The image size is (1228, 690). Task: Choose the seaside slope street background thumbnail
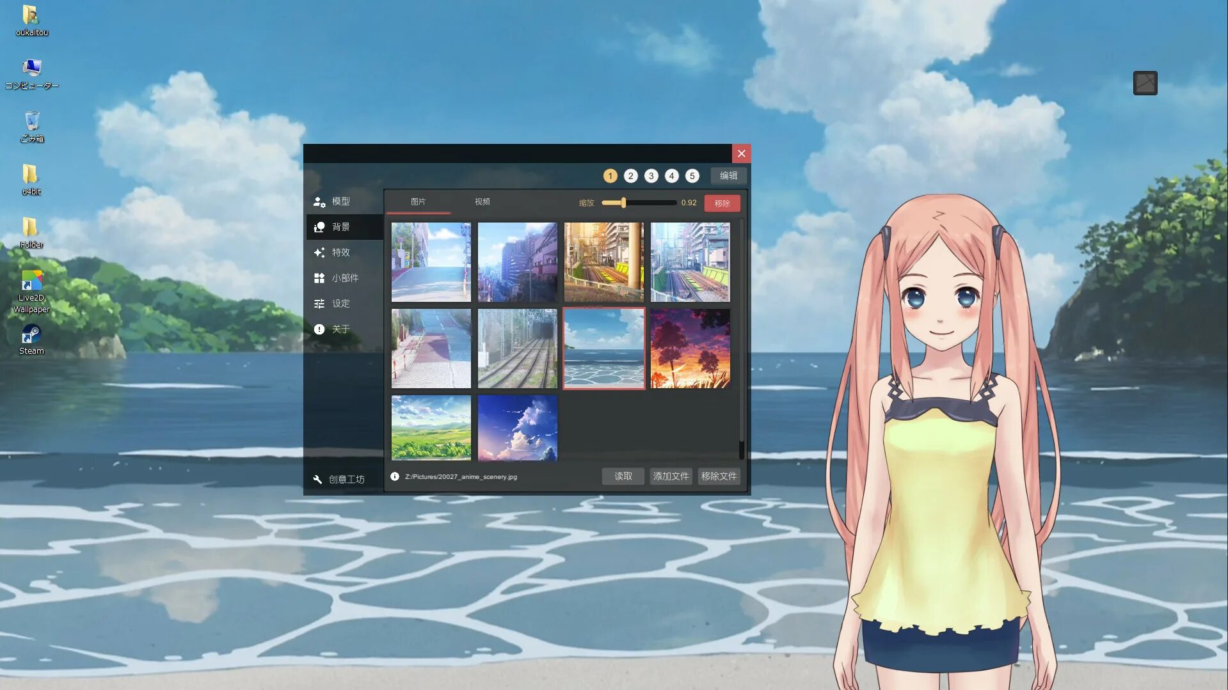pyautogui.click(x=431, y=262)
